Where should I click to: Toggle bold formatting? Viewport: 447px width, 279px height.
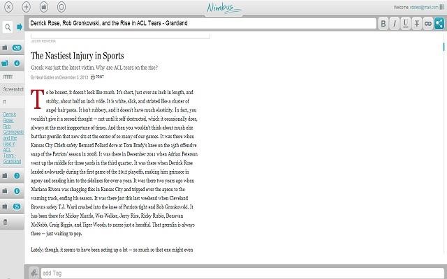click(383, 24)
